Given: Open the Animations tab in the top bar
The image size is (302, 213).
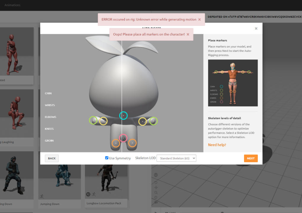Looking at the screenshot, I should tap(12, 5).
